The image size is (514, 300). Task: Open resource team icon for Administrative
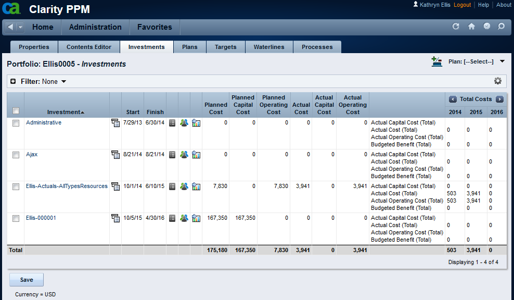pyautogui.click(x=184, y=123)
